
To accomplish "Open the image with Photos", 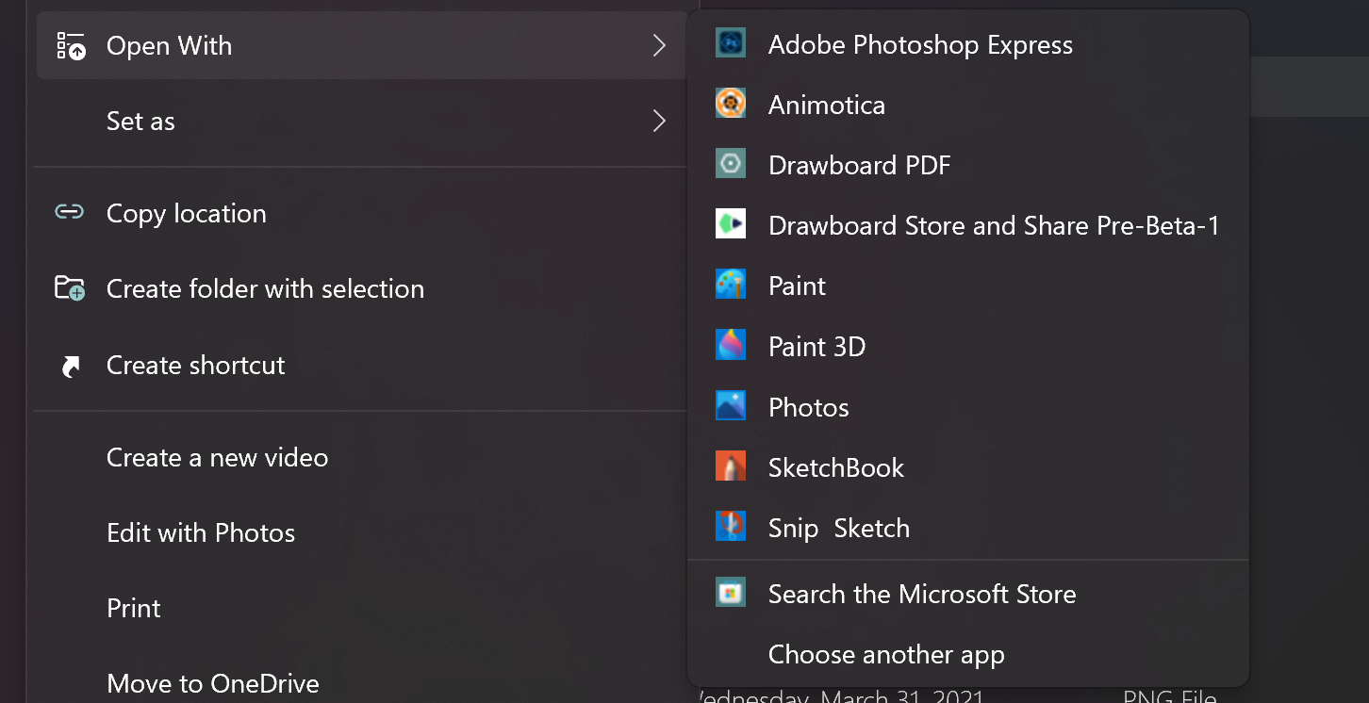I will [x=968, y=407].
